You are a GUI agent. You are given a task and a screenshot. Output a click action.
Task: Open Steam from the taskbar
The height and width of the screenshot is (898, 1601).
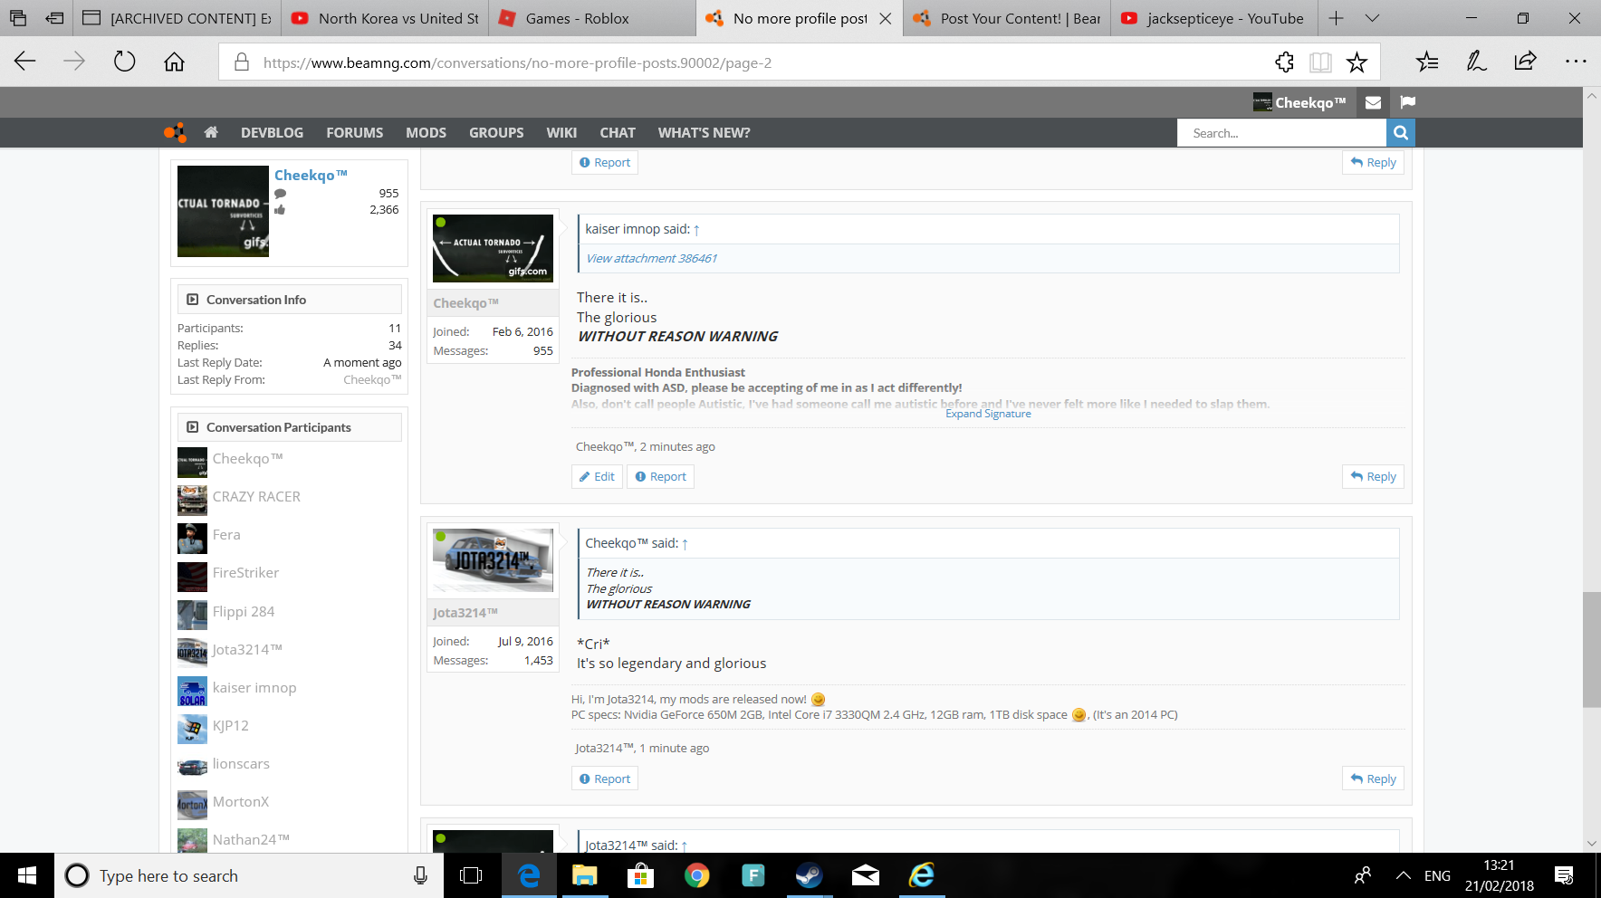(x=809, y=875)
